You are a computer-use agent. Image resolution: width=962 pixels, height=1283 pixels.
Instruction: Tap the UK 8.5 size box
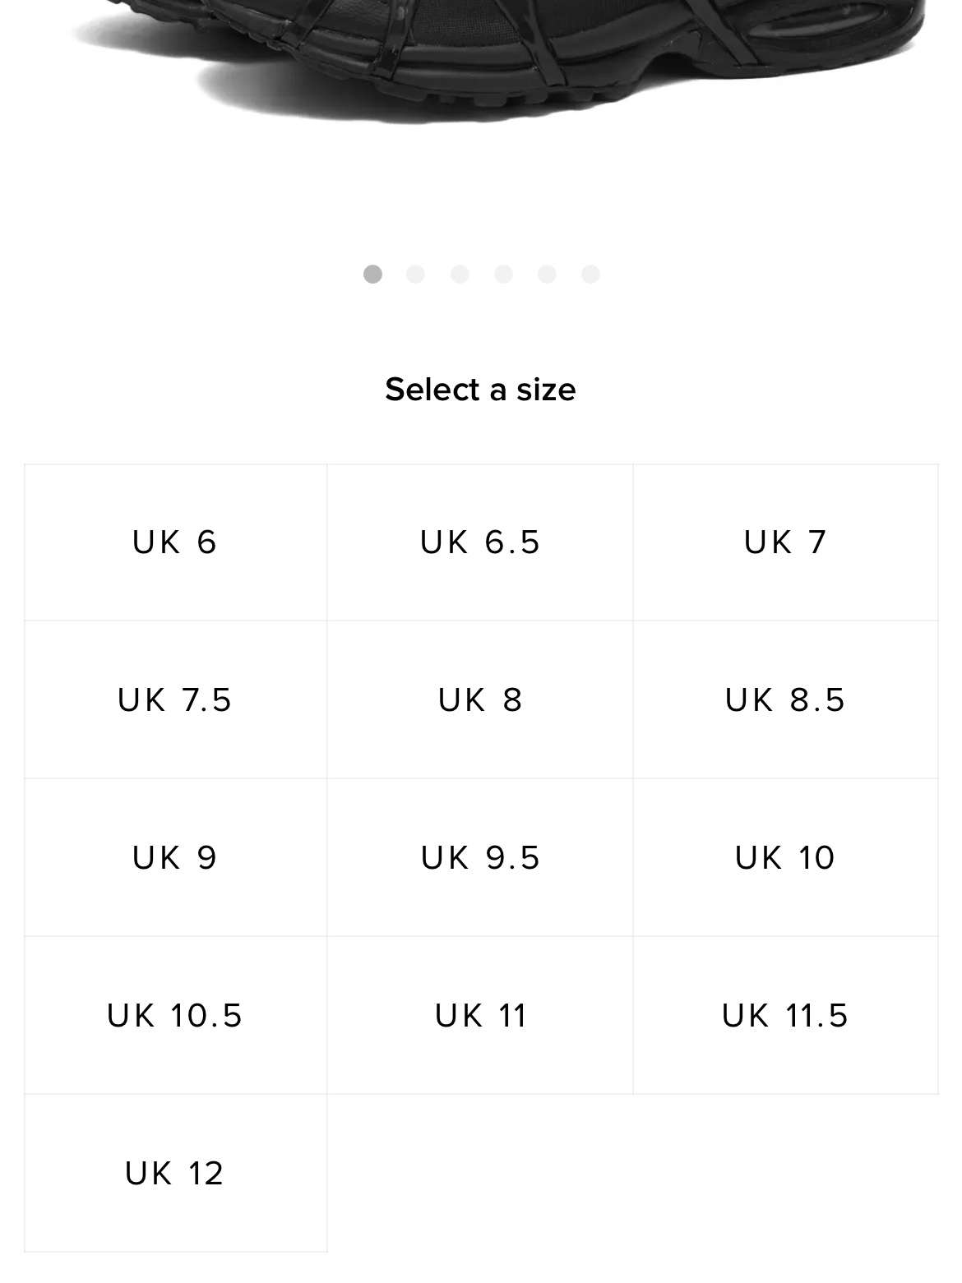(785, 699)
